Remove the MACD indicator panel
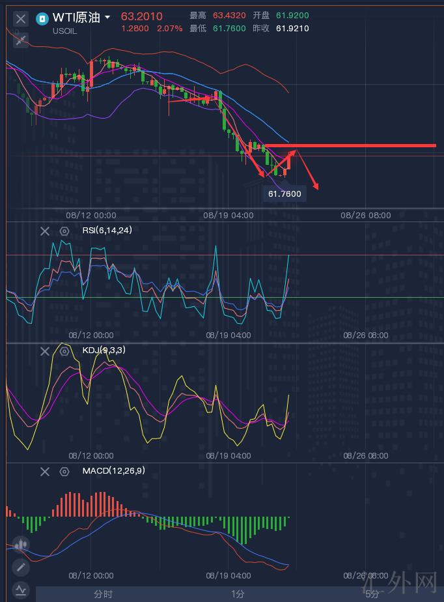The width and height of the screenshot is (444, 602). (45, 472)
